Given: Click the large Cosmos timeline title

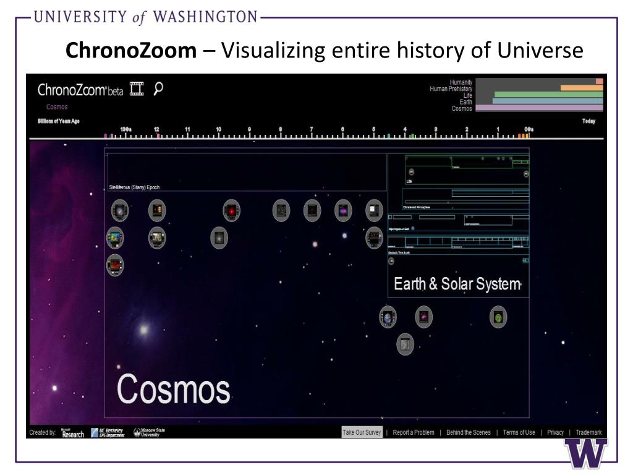Looking at the screenshot, I should tap(174, 389).
